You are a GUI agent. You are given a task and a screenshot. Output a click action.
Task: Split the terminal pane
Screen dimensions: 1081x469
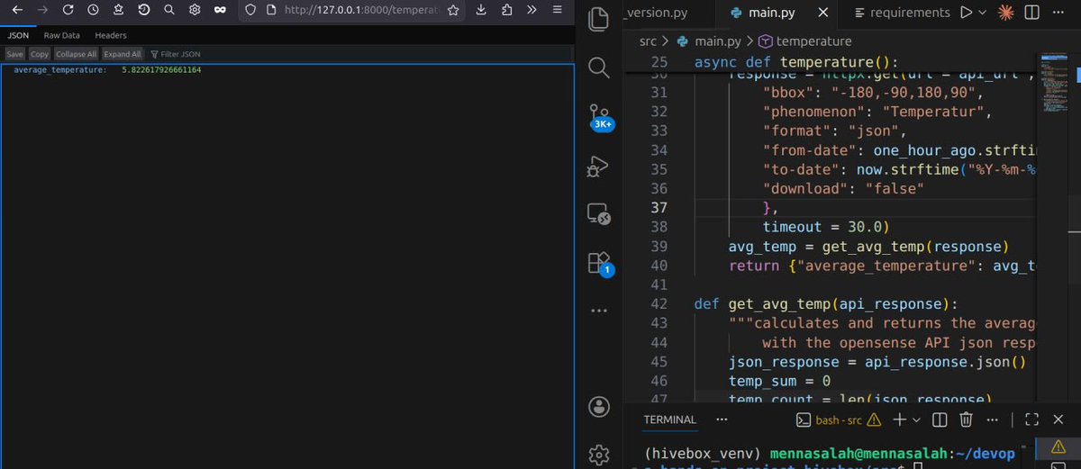[x=940, y=419]
